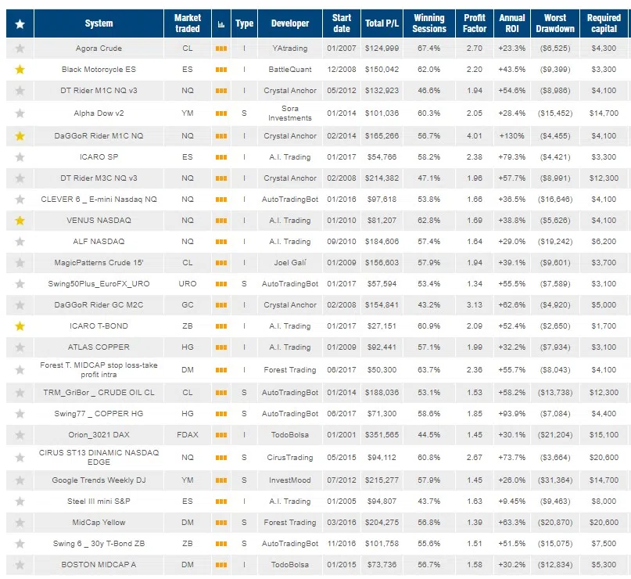
Task: Open chart bars icon for Alpha Dow v2
Action: (x=221, y=113)
